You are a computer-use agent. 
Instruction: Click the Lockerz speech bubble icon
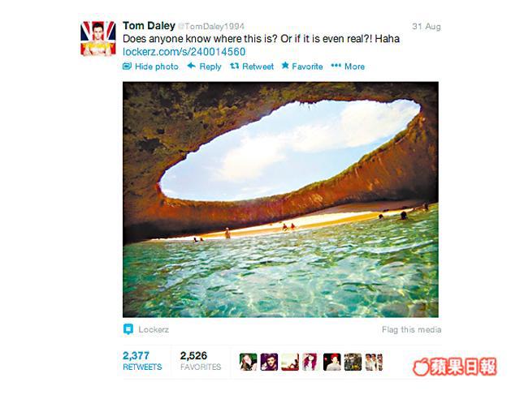click(128, 329)
